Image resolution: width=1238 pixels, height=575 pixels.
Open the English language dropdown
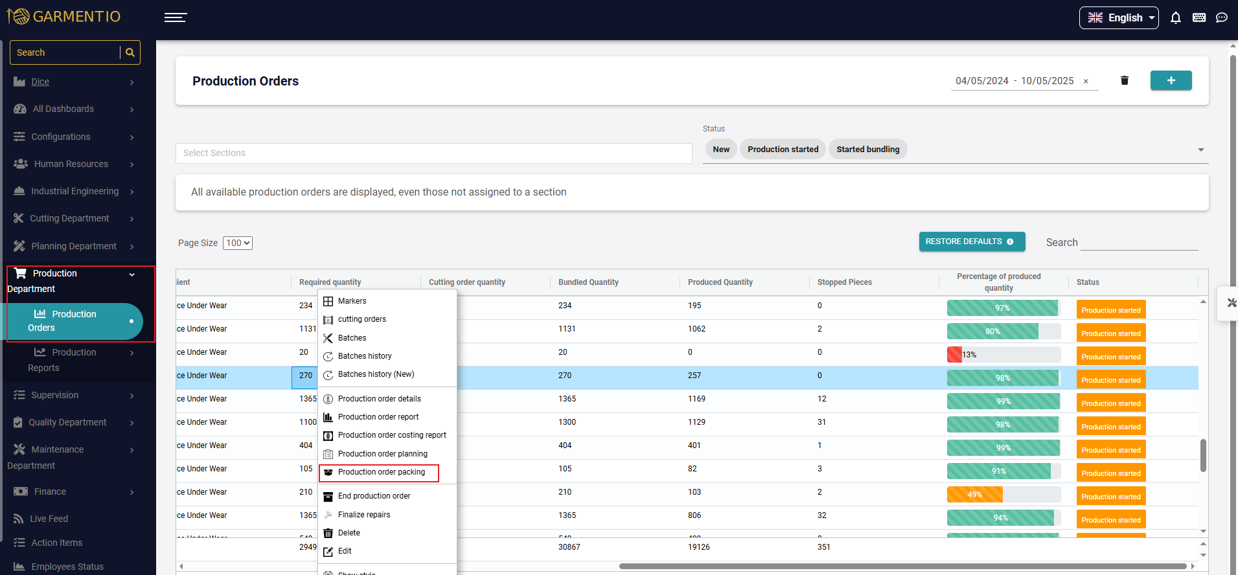(x=1118, y=17)
